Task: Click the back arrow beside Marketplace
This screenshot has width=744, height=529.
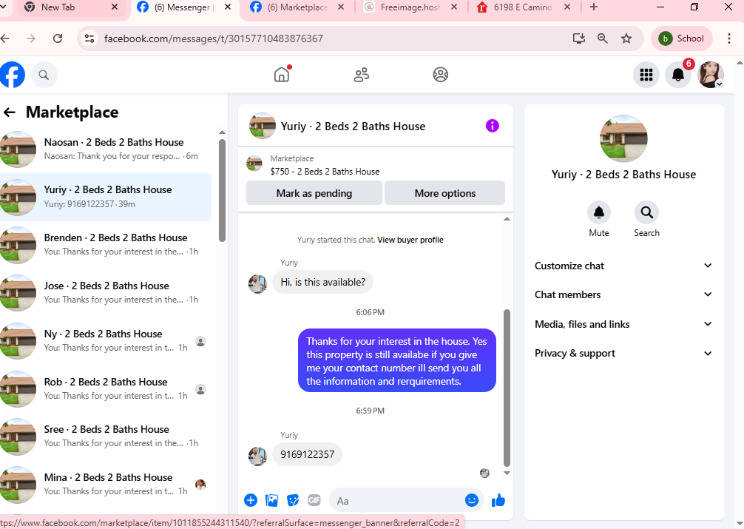Action: coord(10,112)
